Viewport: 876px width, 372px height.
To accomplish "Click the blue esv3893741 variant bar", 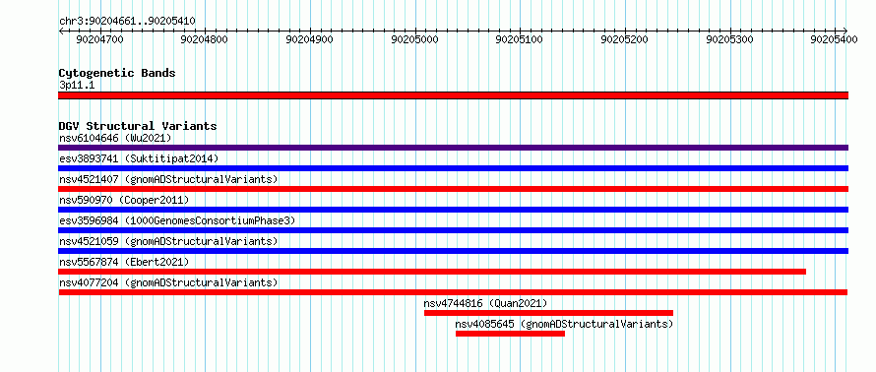I will (453, 168).
